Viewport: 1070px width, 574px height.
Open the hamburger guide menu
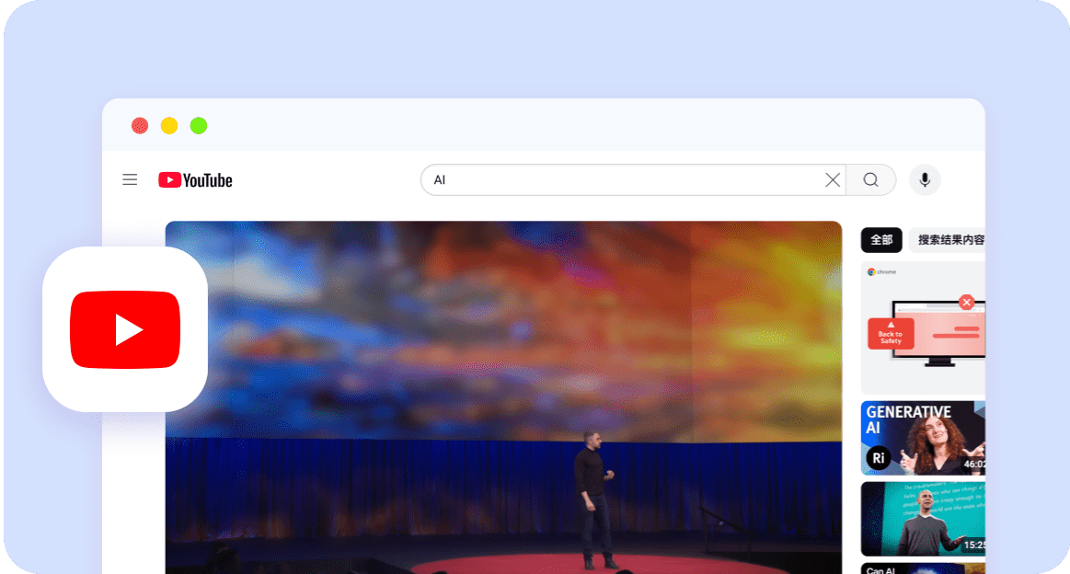pyautogui.click(x=130, y=180)
